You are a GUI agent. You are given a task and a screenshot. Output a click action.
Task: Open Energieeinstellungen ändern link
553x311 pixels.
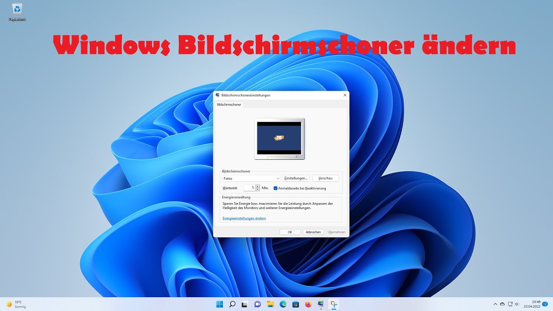click(244, 219)
